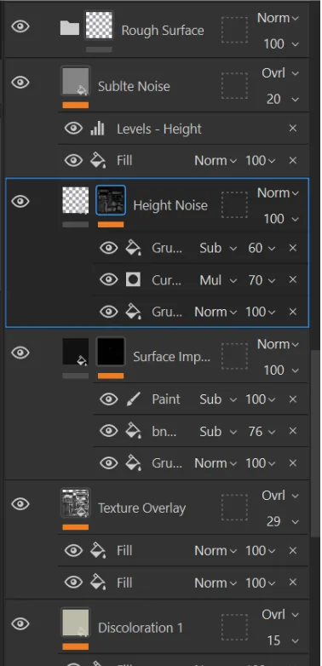Hide the Discoloration 1 layer
This screenshot has height=666, width=322.
click(x=20, y=623)
